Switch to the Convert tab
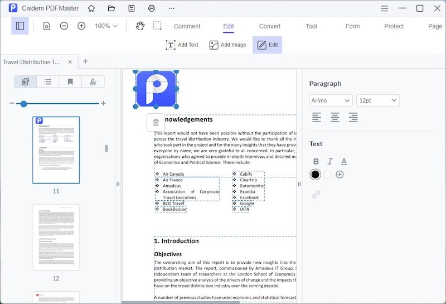Image resolution: width=446 pixels, height=304 pixels. [x=270, y=26]
